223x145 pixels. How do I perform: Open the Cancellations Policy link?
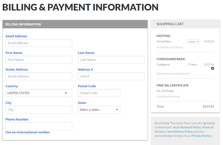click(179, 132)
